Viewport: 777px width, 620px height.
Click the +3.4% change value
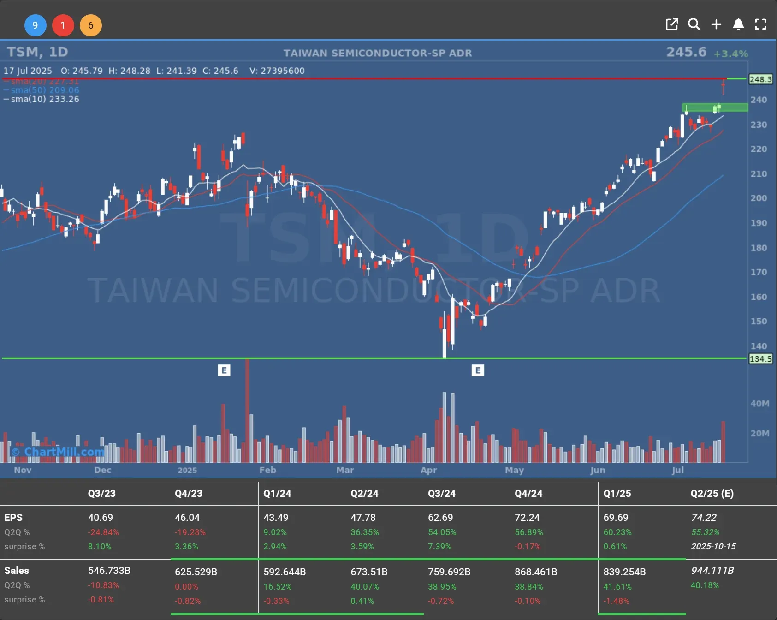point(731,54)
